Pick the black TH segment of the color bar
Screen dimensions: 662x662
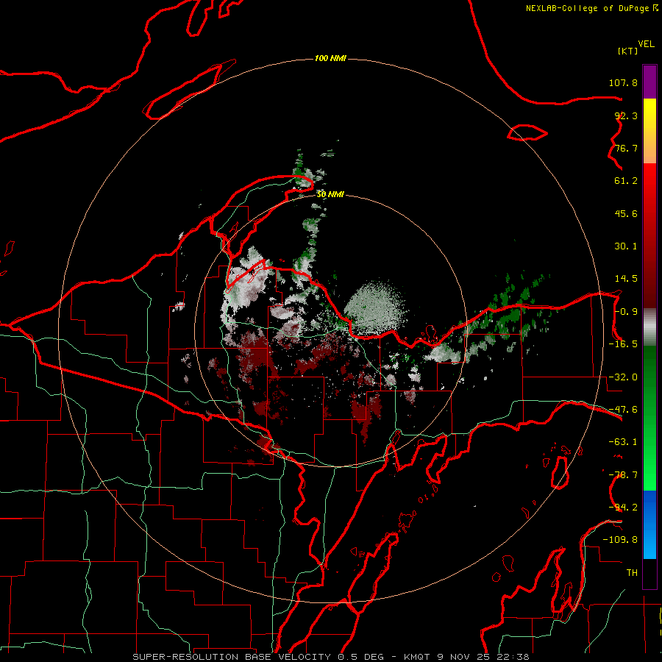(x=649, y=574)
